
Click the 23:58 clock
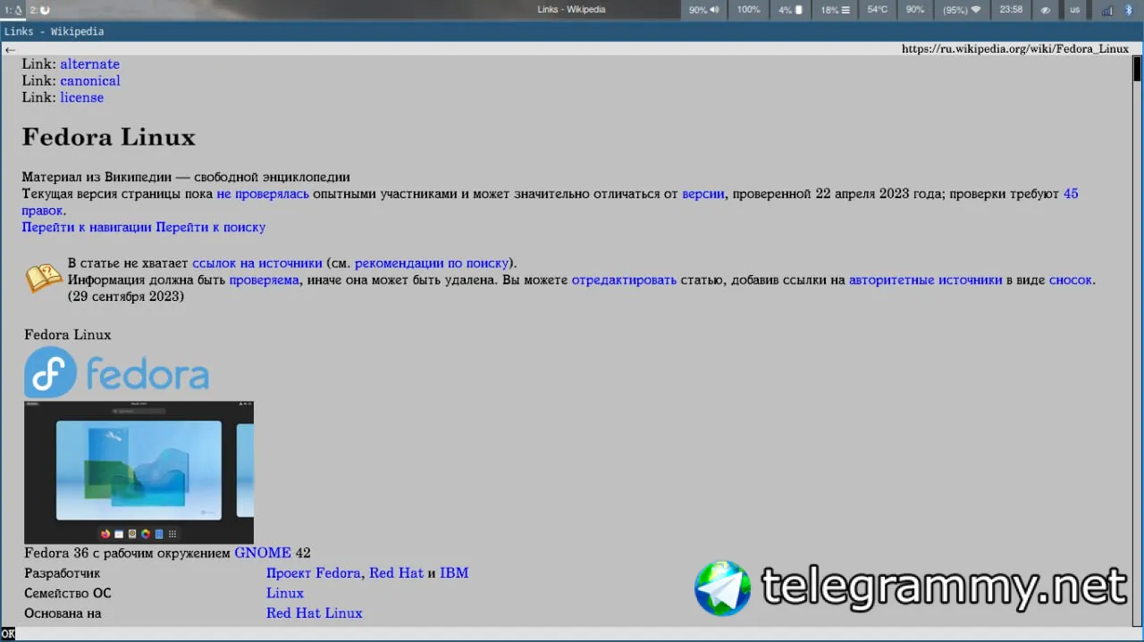[1011, 10]
